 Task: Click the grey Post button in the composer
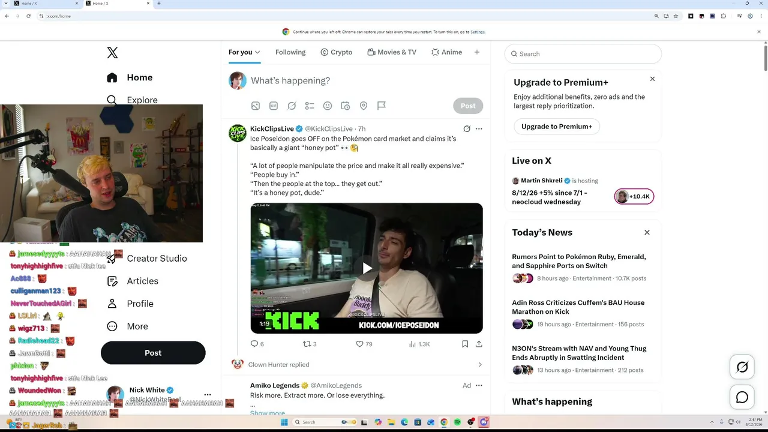(x=468, y=106)
